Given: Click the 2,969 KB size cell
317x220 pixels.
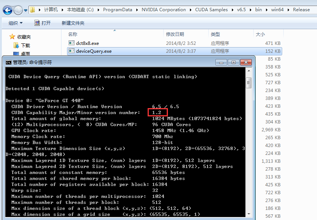Looking at the screenshot, I should (271, 129).
